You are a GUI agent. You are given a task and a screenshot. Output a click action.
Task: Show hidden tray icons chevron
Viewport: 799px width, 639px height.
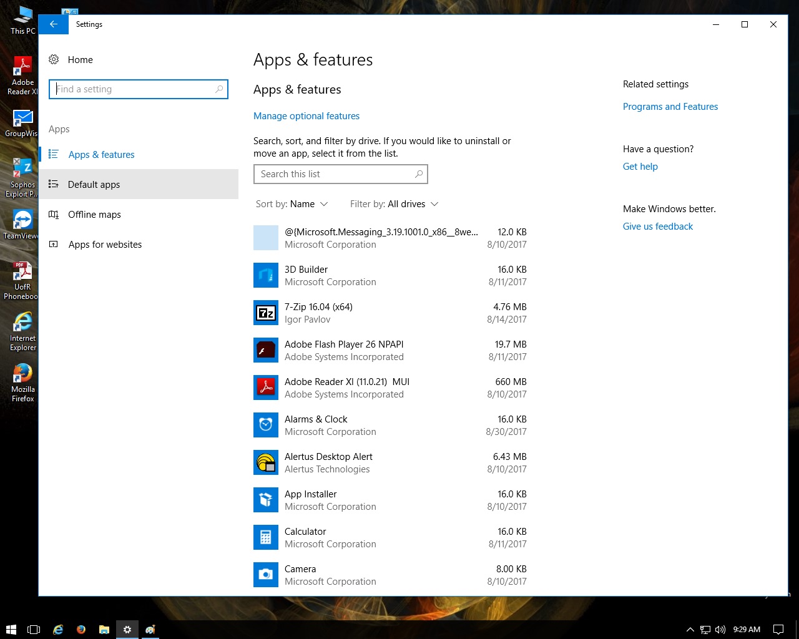(x=690, y=630)
